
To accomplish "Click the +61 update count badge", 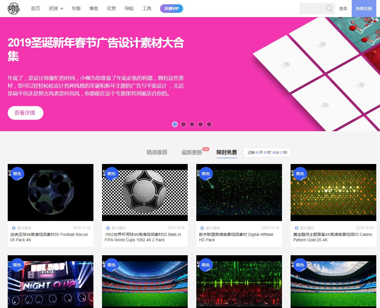I will click(x=206, y=149).
